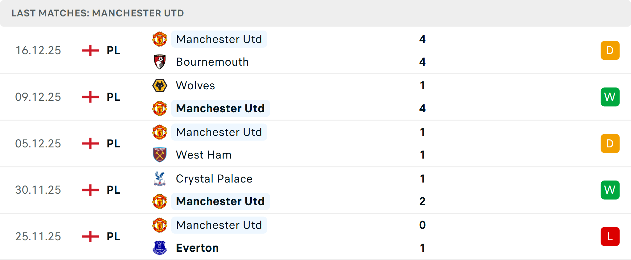This screenshot has width=631, height=260.
Task: Open the Everton team link
Action: click(197, 248)
